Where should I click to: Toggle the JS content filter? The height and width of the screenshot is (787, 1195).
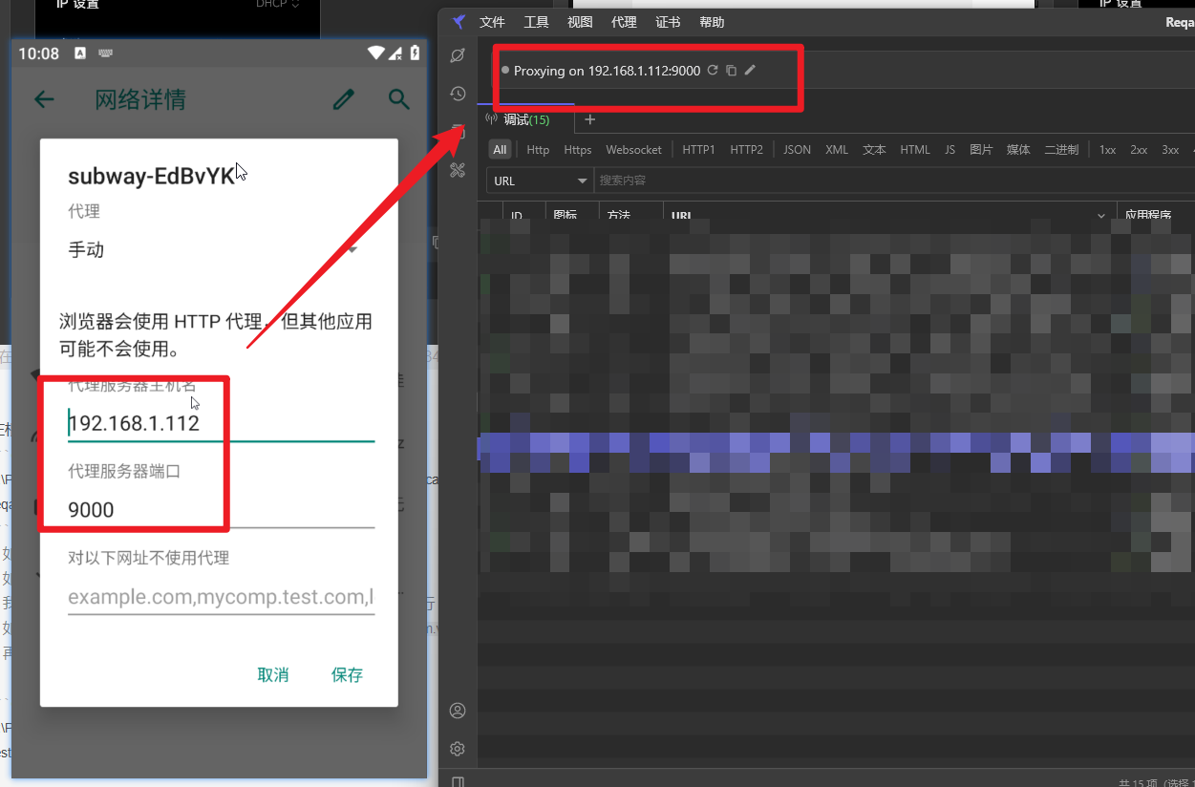(950, 150)
